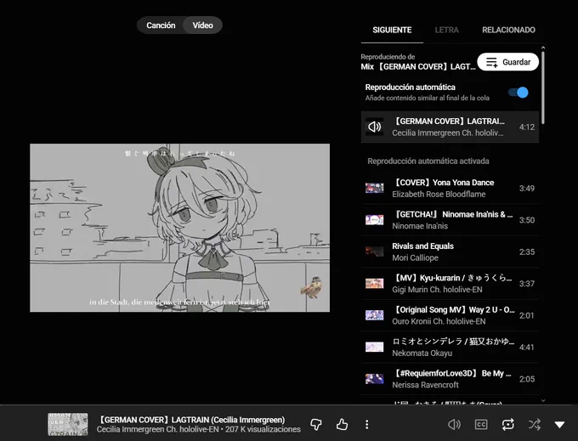The image size is (578, 441).
Task: Open the three-dot options menu in player bar
Action: [x=367, y=424]
